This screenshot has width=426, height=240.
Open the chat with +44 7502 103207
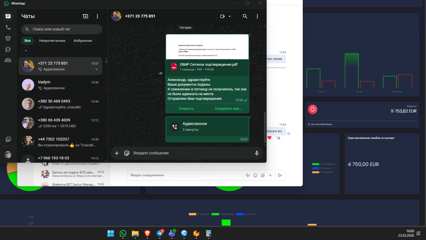point(60,142)
